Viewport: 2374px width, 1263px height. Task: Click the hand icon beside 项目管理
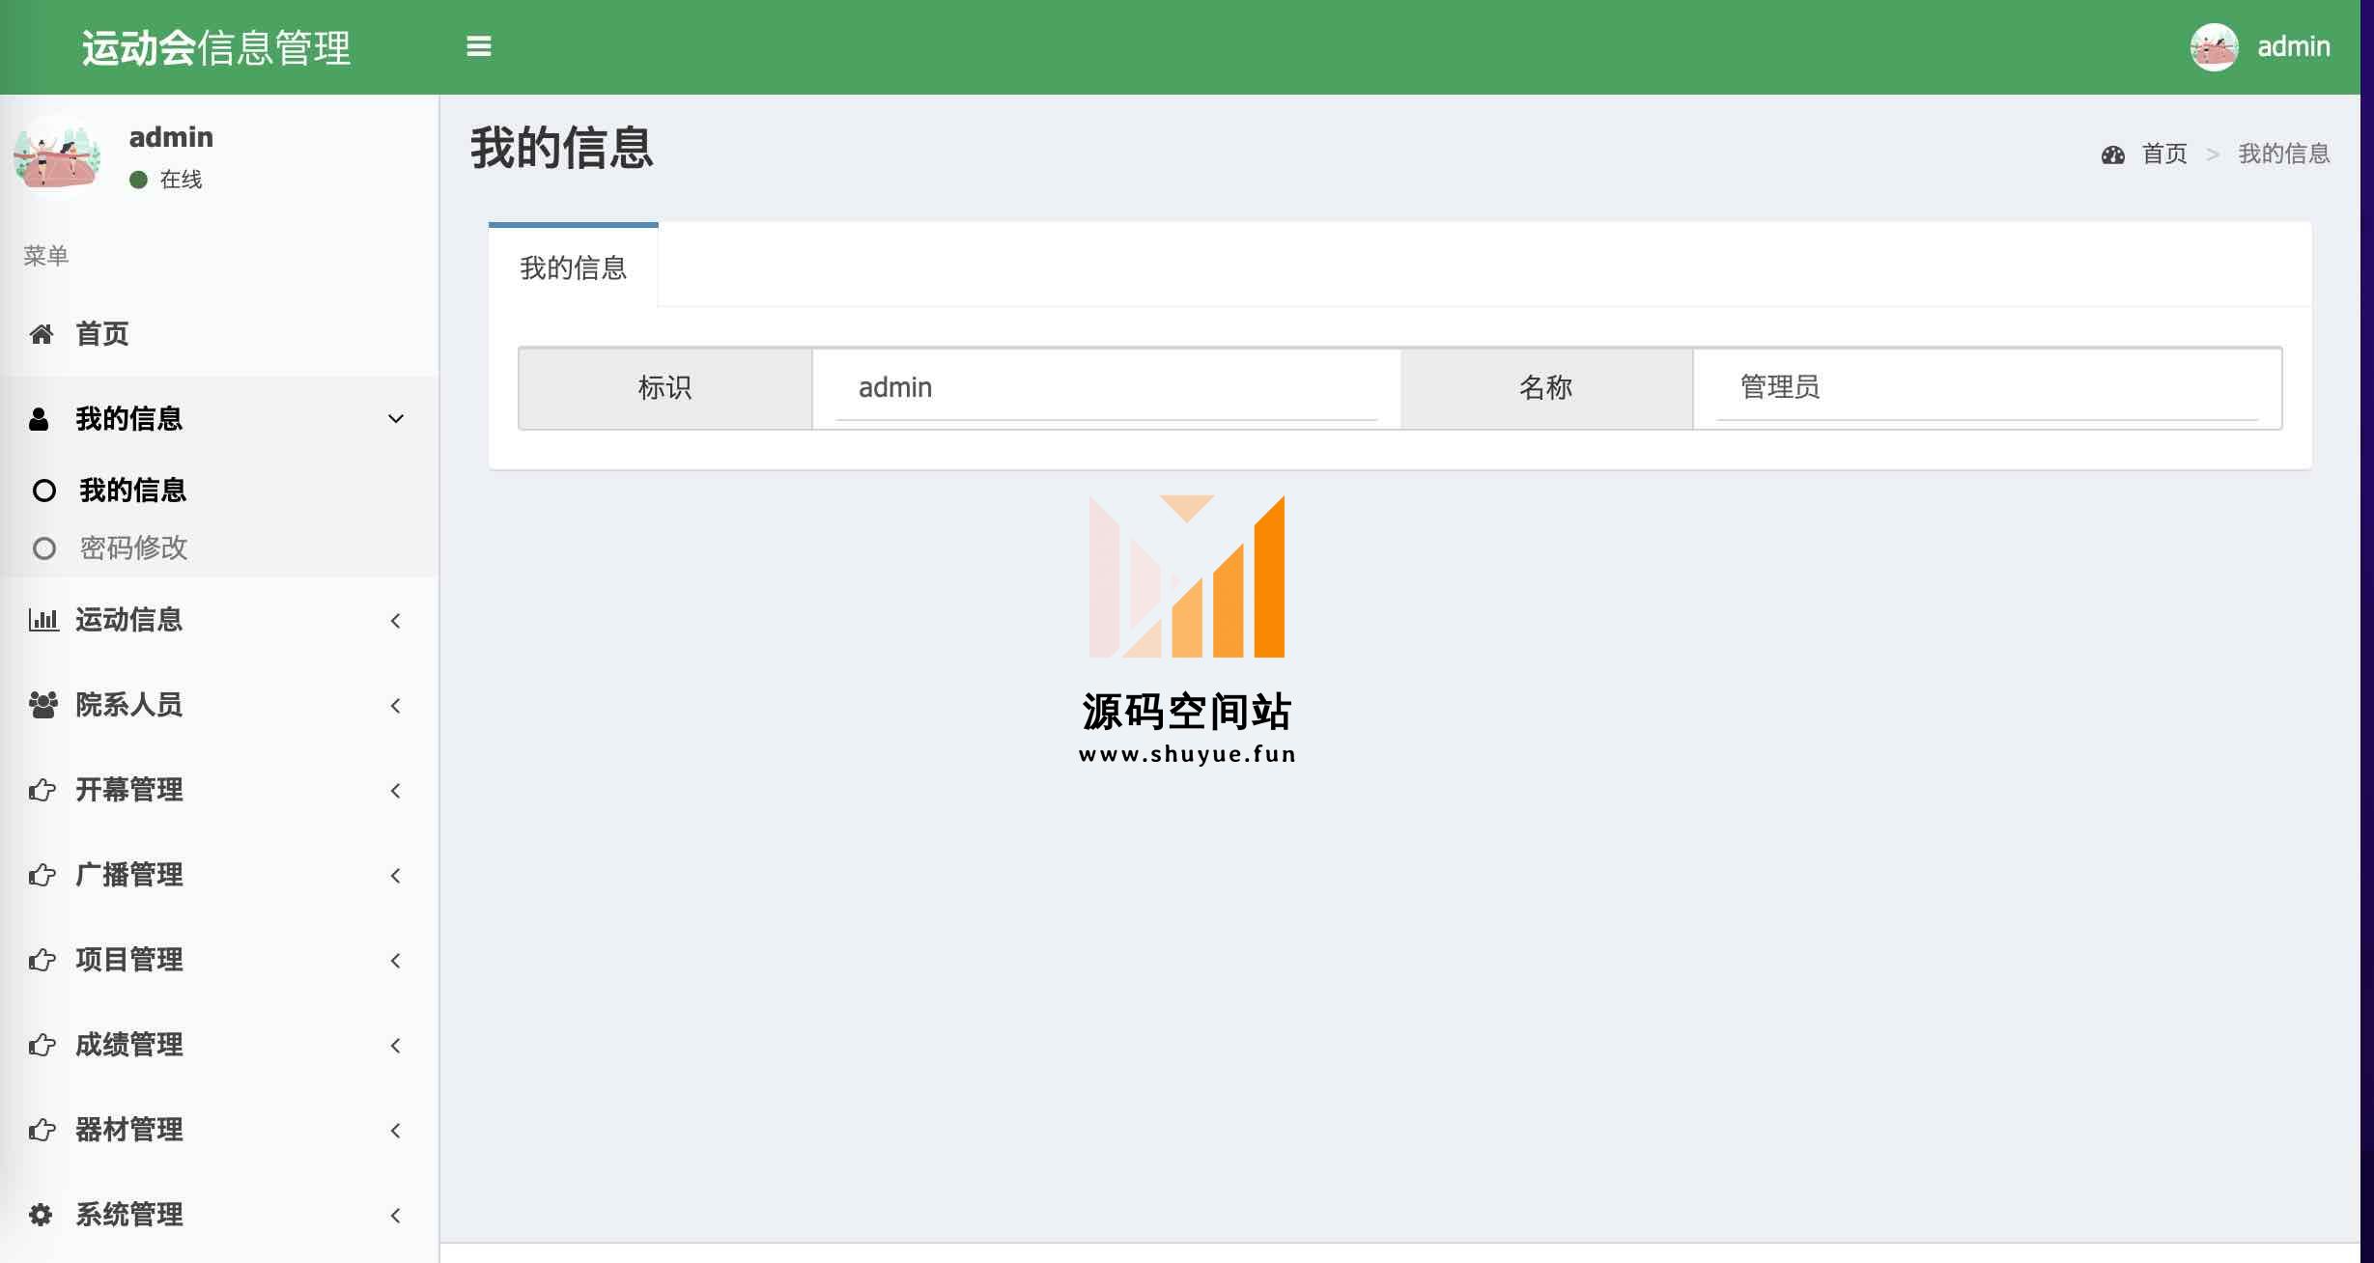(x=42, y=960)
